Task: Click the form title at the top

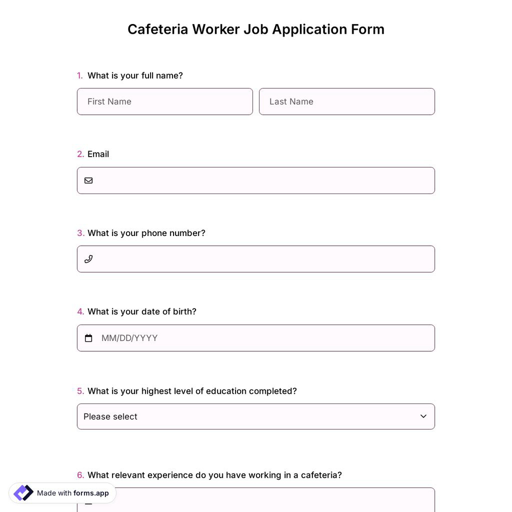Action: point(256,29)
